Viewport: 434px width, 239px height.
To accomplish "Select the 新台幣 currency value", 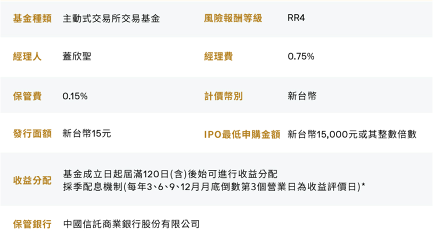I will (x=302, y=96).
